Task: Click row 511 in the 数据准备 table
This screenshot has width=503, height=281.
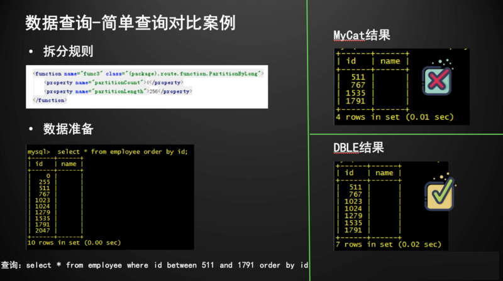Action: click(55, 188)
